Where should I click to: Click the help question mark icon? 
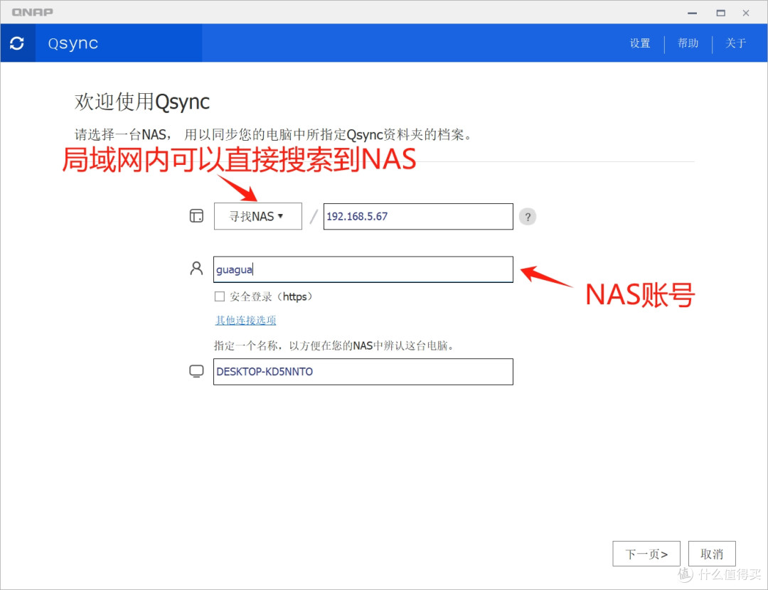(x=528, y=216)
